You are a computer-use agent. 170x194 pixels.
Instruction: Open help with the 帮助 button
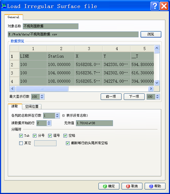155,186
